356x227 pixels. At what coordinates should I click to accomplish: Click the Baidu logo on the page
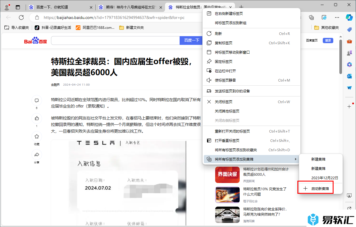point(36,41)
